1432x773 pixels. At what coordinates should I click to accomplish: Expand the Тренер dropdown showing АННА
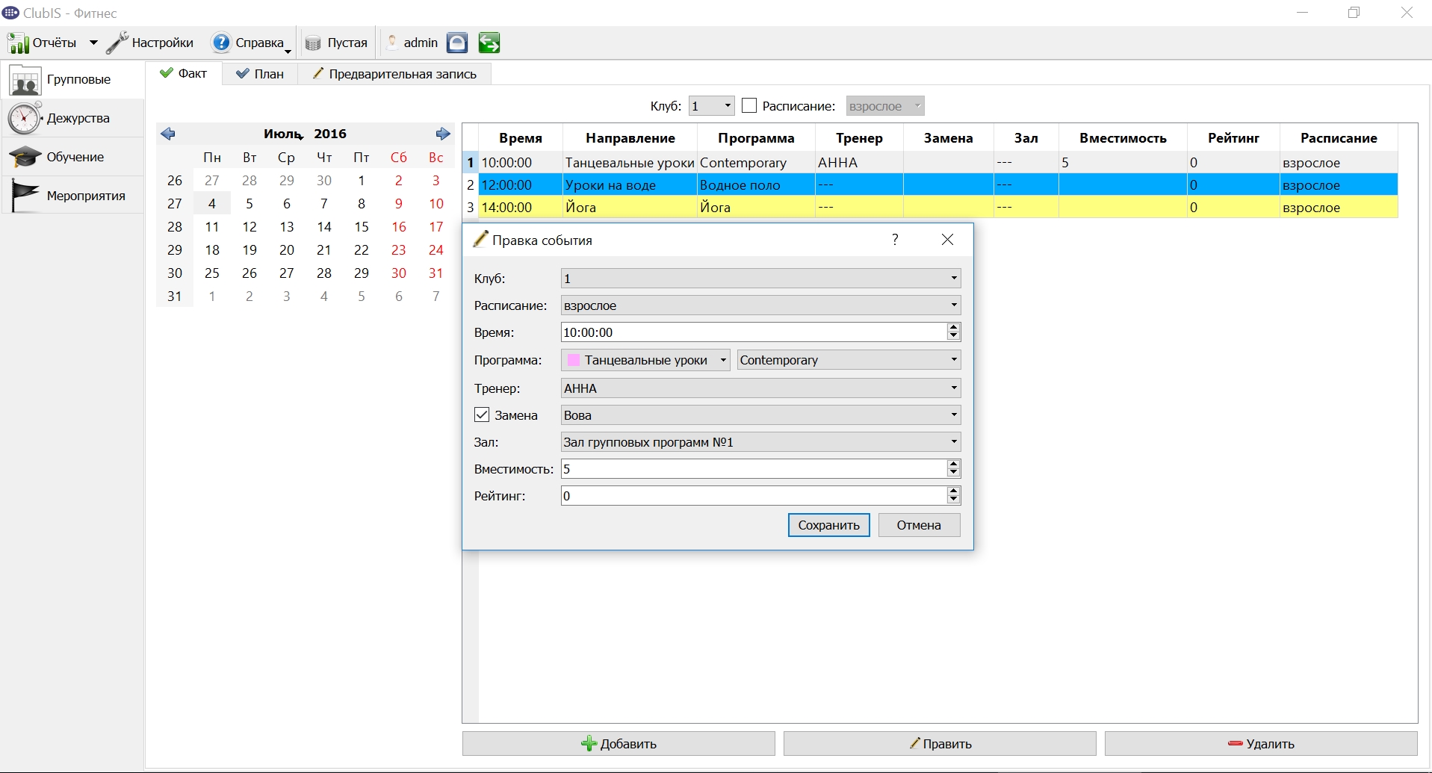coord(760,388)
